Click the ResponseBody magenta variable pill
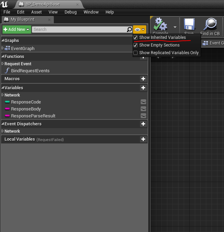 7,109
